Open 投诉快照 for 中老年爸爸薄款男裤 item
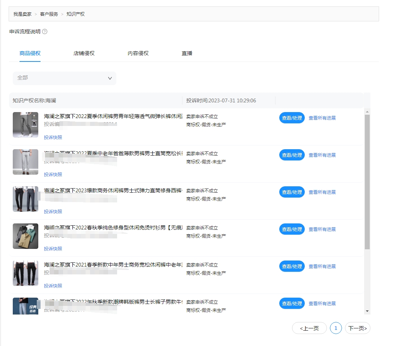This screenshot has width=414, height=346. click(x=53, y=175)
